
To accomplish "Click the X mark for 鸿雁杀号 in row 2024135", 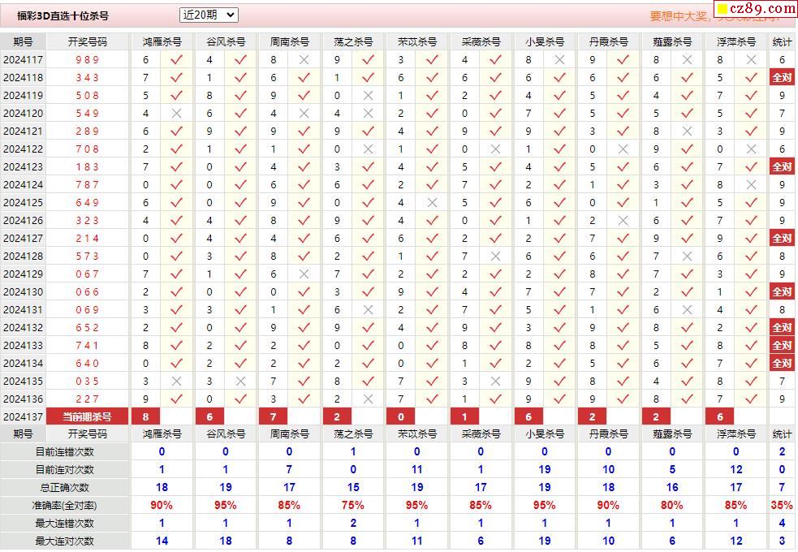I will tap(177, 381).
